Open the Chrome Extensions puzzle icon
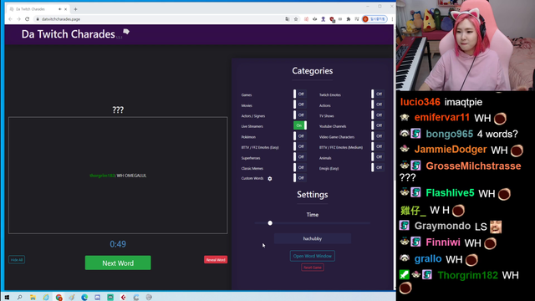 coord(349,19)
